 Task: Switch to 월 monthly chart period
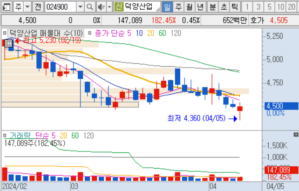[x=190, y=7]
